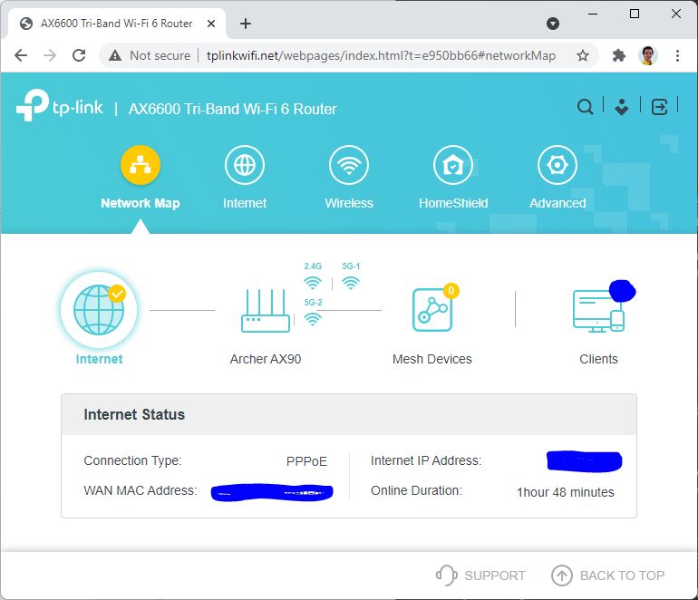The image size is (698, 600).
Task: Click the firmware update download icon
Action: click(622, 107)
